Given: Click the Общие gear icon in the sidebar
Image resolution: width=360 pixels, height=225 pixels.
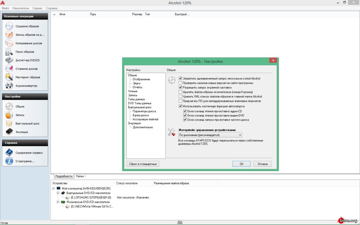Looking at the screenshot, I should point(9,106).
